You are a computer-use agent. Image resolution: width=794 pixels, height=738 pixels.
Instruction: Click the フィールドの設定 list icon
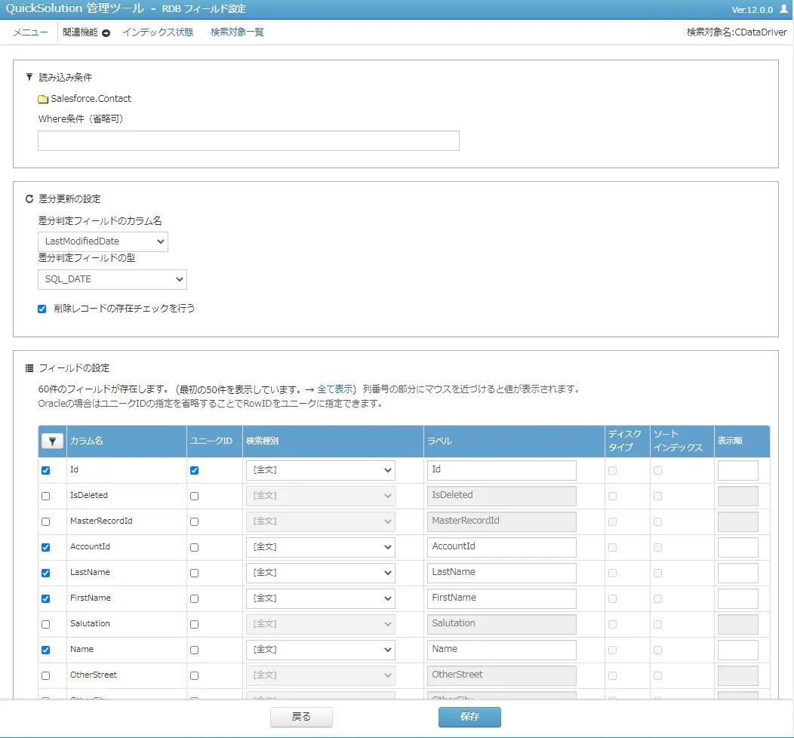(29, 368)
